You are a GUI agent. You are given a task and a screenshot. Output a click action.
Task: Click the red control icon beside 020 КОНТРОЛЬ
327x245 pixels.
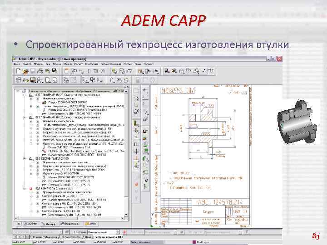coord(31,189)
